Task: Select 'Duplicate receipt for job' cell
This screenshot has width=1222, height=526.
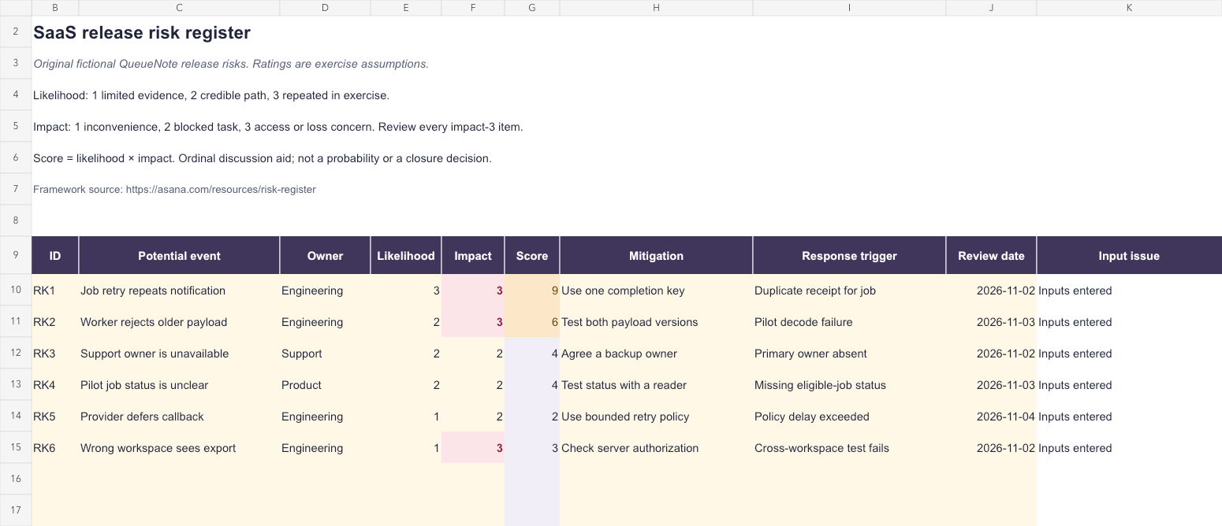Action: (x=849, y=291)
